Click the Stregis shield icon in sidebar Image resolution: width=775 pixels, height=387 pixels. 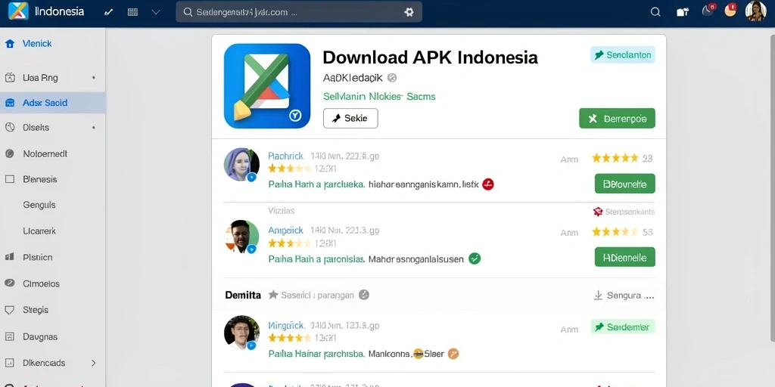point(9,310)
